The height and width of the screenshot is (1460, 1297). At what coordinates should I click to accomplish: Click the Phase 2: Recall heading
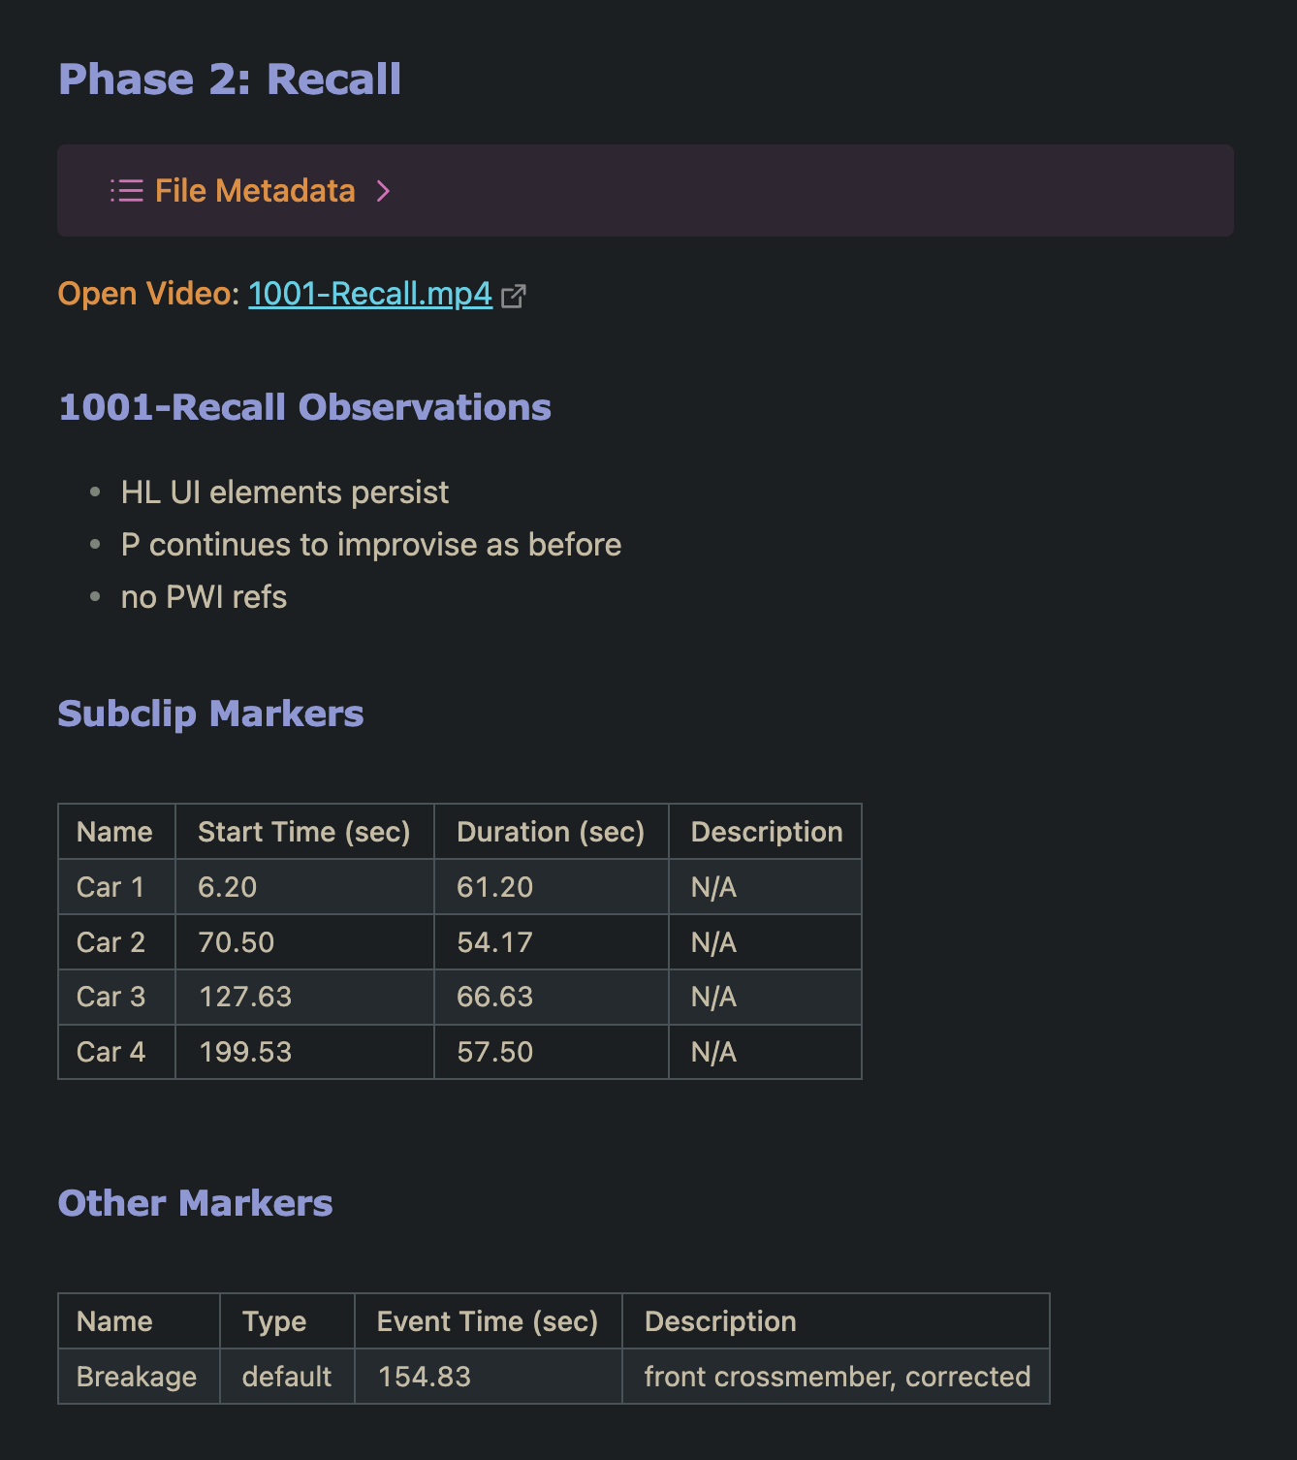[x=230, y=79]
